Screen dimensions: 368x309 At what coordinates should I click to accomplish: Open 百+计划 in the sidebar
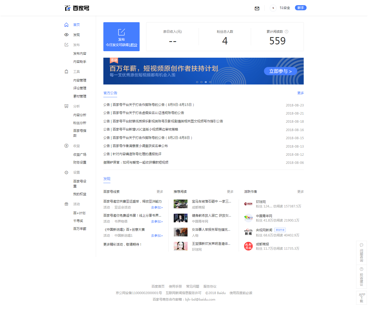click(x=79, y=213)
